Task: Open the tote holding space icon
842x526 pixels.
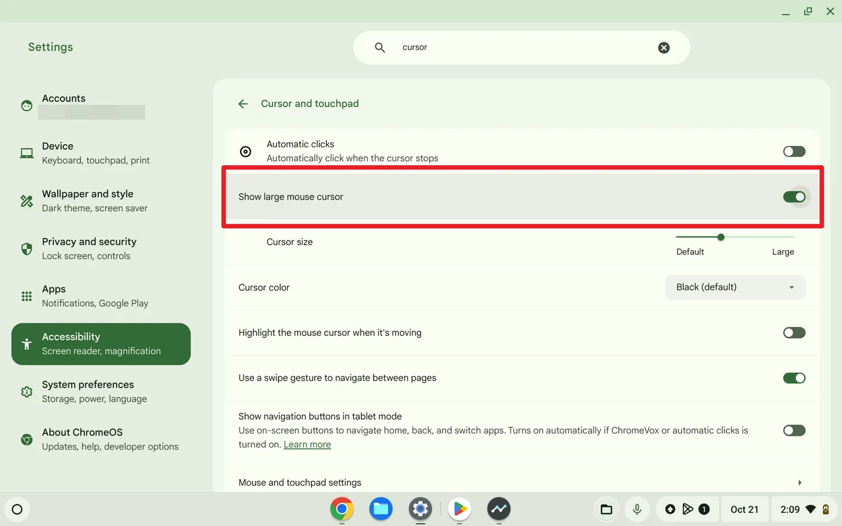Action: pyautogui.click(x=606, y=510)
